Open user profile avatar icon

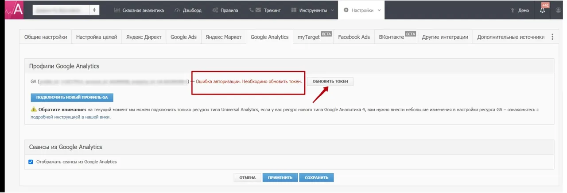pyautogui.click(x=559, y=10)
